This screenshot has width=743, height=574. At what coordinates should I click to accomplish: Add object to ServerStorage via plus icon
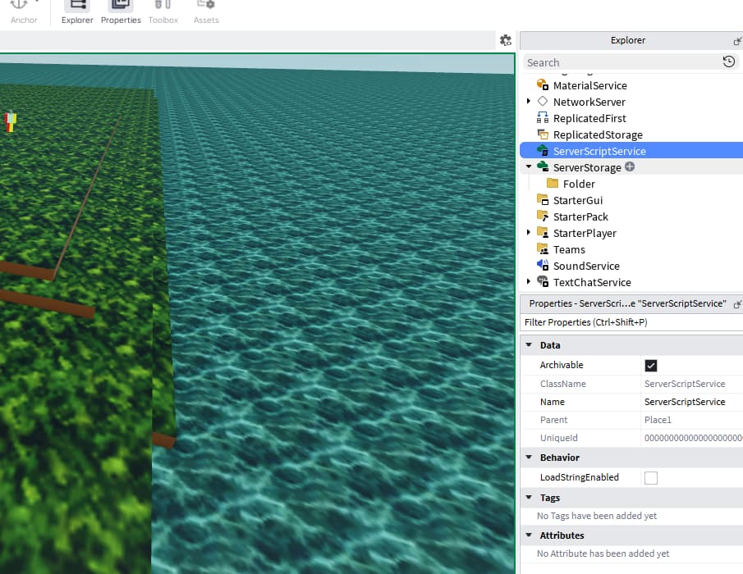[629, 166]
